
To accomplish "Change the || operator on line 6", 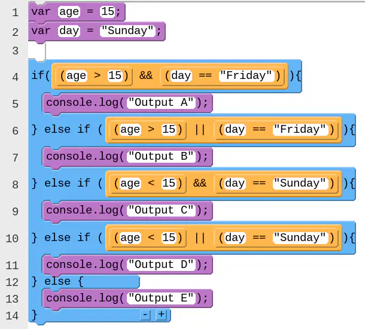I will 200,130.
